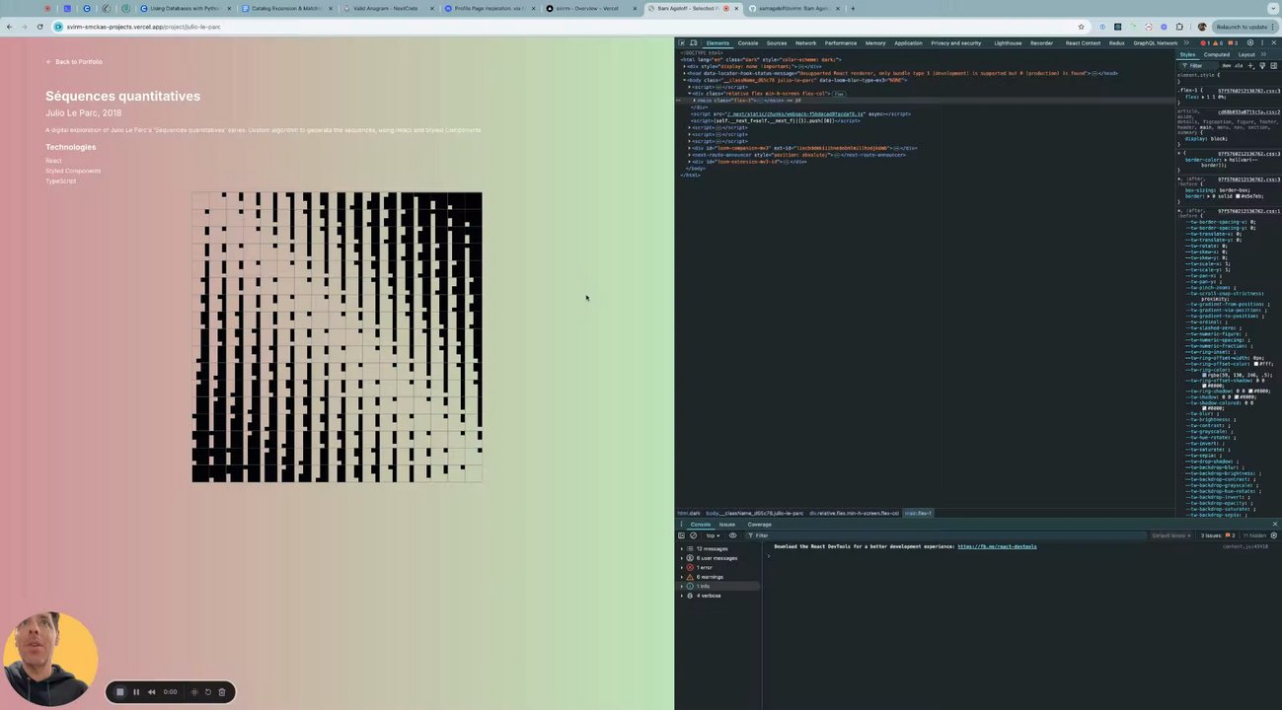Image resolution: width=1282 pixels, height=710 pixels.
Task: Select the inspect element picker icon
Action: point(681,43)
